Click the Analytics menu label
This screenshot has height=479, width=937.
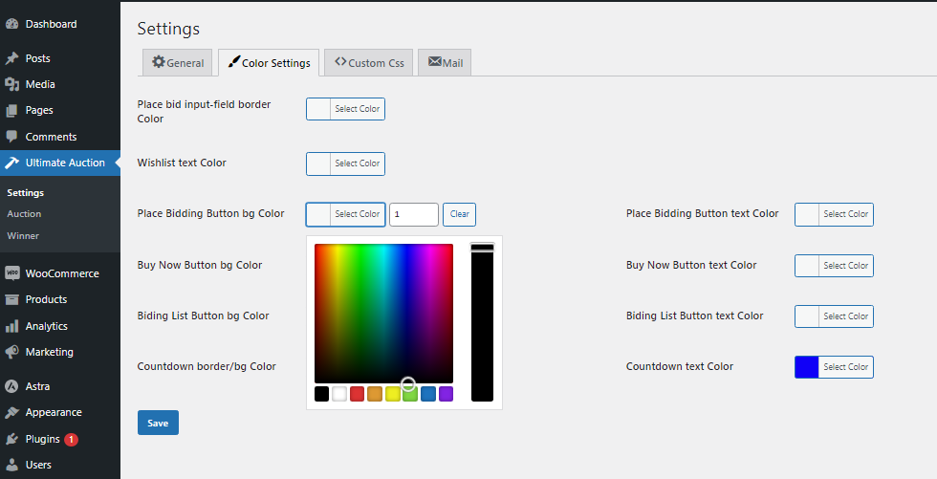(47, 326)
